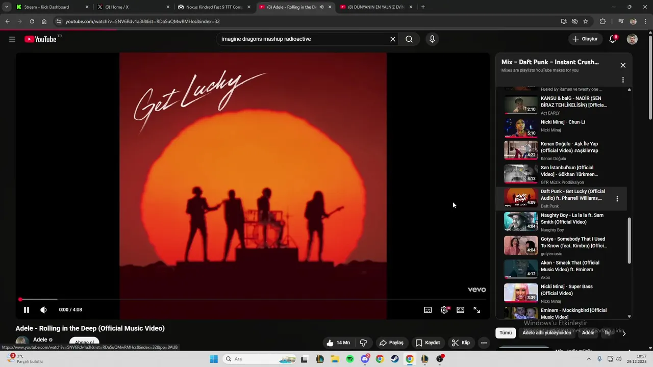Viewport: 653px width, 367px height.
Task: Select the Tümü filter chip
Action: [505, 333]
